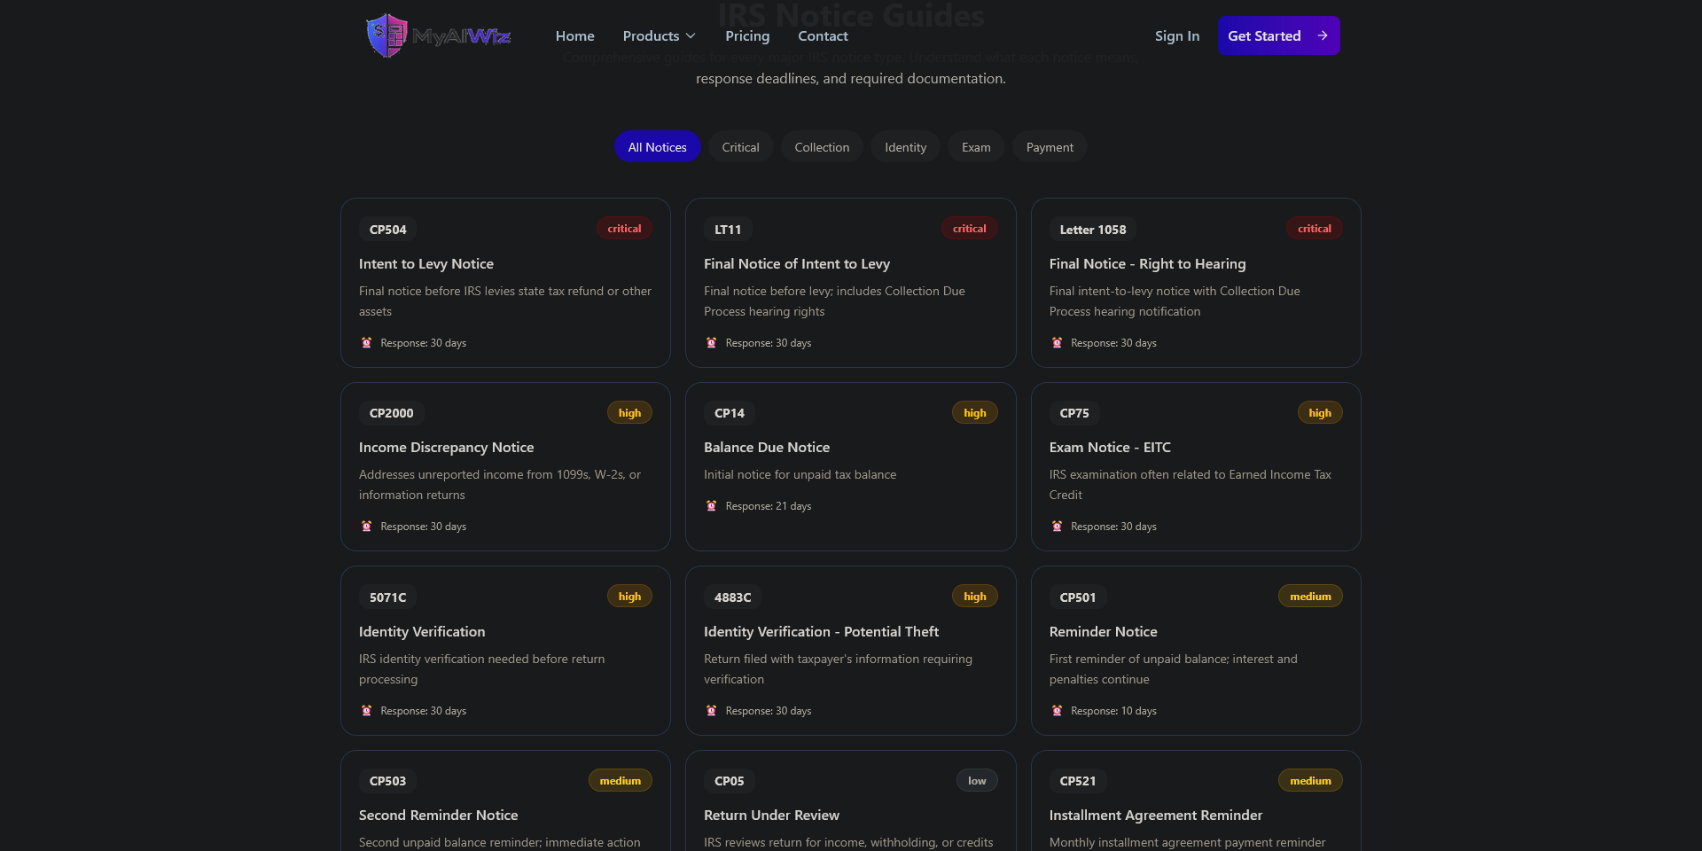Switch to the Exam filter

(976, 147)
